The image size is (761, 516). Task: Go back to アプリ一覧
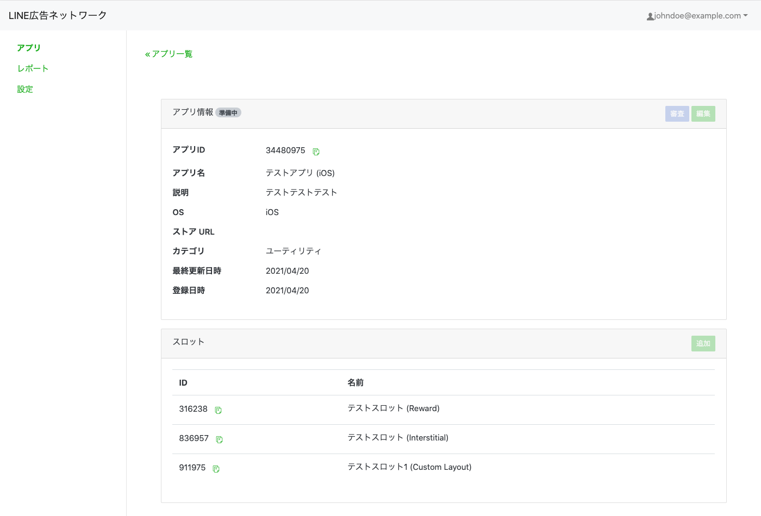click(169, 54)
